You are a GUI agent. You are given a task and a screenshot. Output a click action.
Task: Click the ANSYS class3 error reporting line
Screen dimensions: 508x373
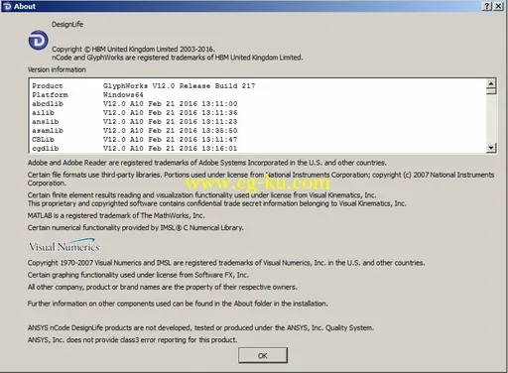pos(132,339)
